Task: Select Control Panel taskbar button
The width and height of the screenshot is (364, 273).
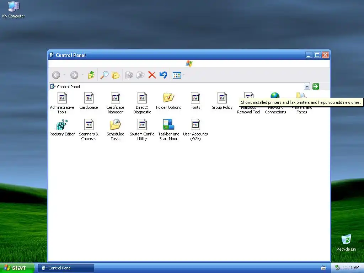Action: click(x=66, y=268)
